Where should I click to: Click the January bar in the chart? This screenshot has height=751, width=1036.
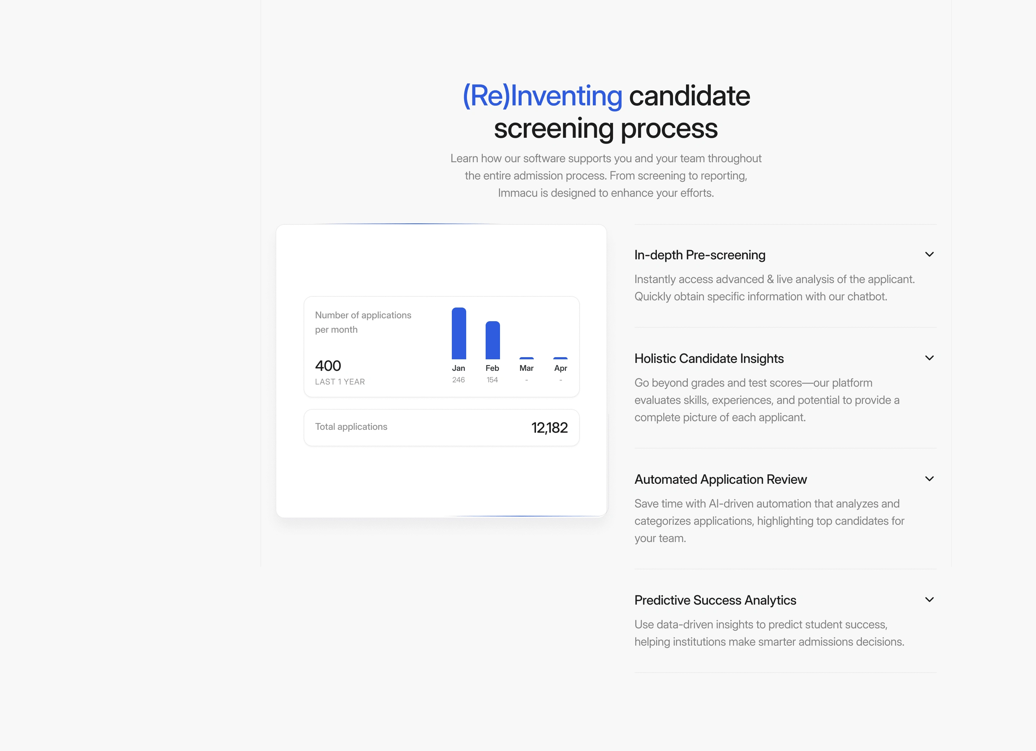coord(459,333)
